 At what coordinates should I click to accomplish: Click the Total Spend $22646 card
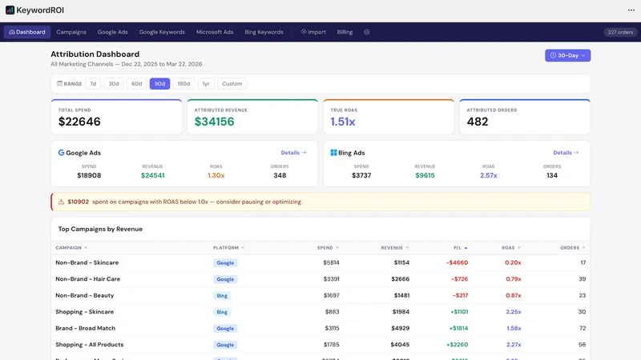pos(116,117)
